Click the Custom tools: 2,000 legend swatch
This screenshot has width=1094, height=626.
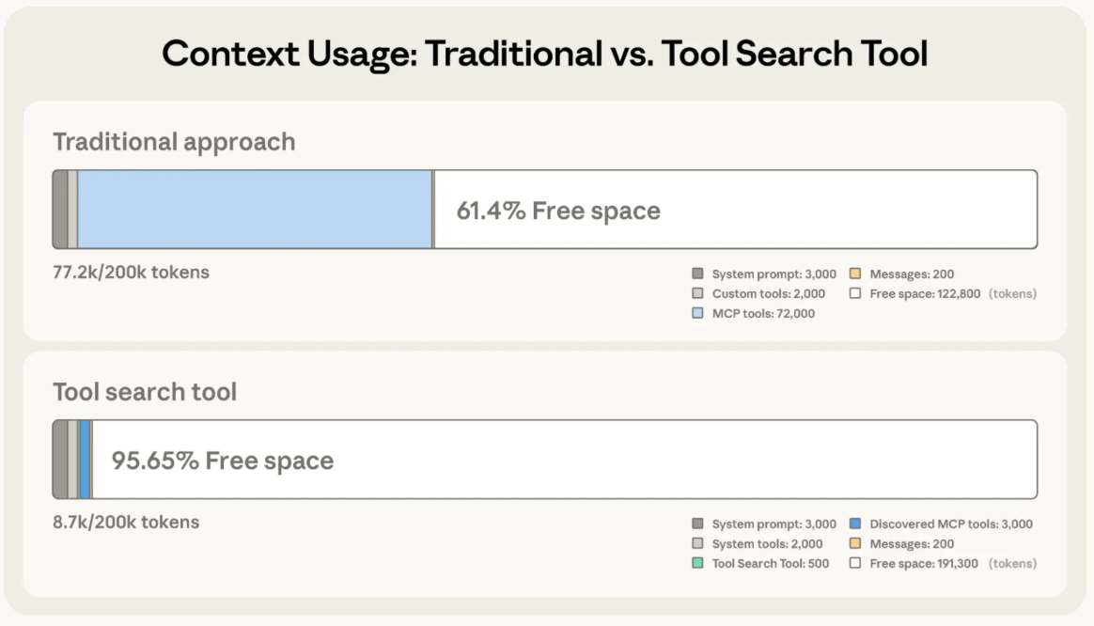coord(697,294)
